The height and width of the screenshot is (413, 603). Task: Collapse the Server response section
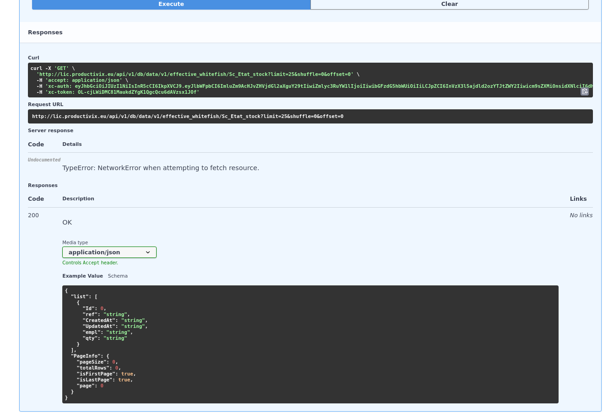(51, 130)
